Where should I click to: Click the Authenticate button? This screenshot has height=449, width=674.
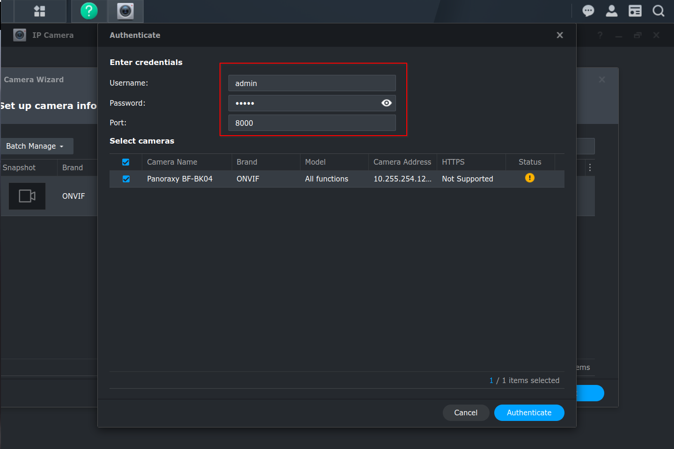529,413
